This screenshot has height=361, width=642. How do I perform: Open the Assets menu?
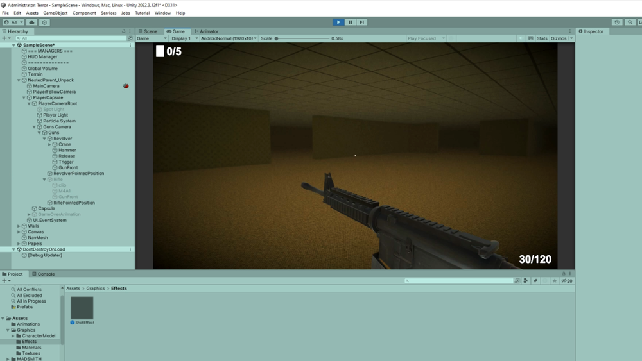point(32,13)
